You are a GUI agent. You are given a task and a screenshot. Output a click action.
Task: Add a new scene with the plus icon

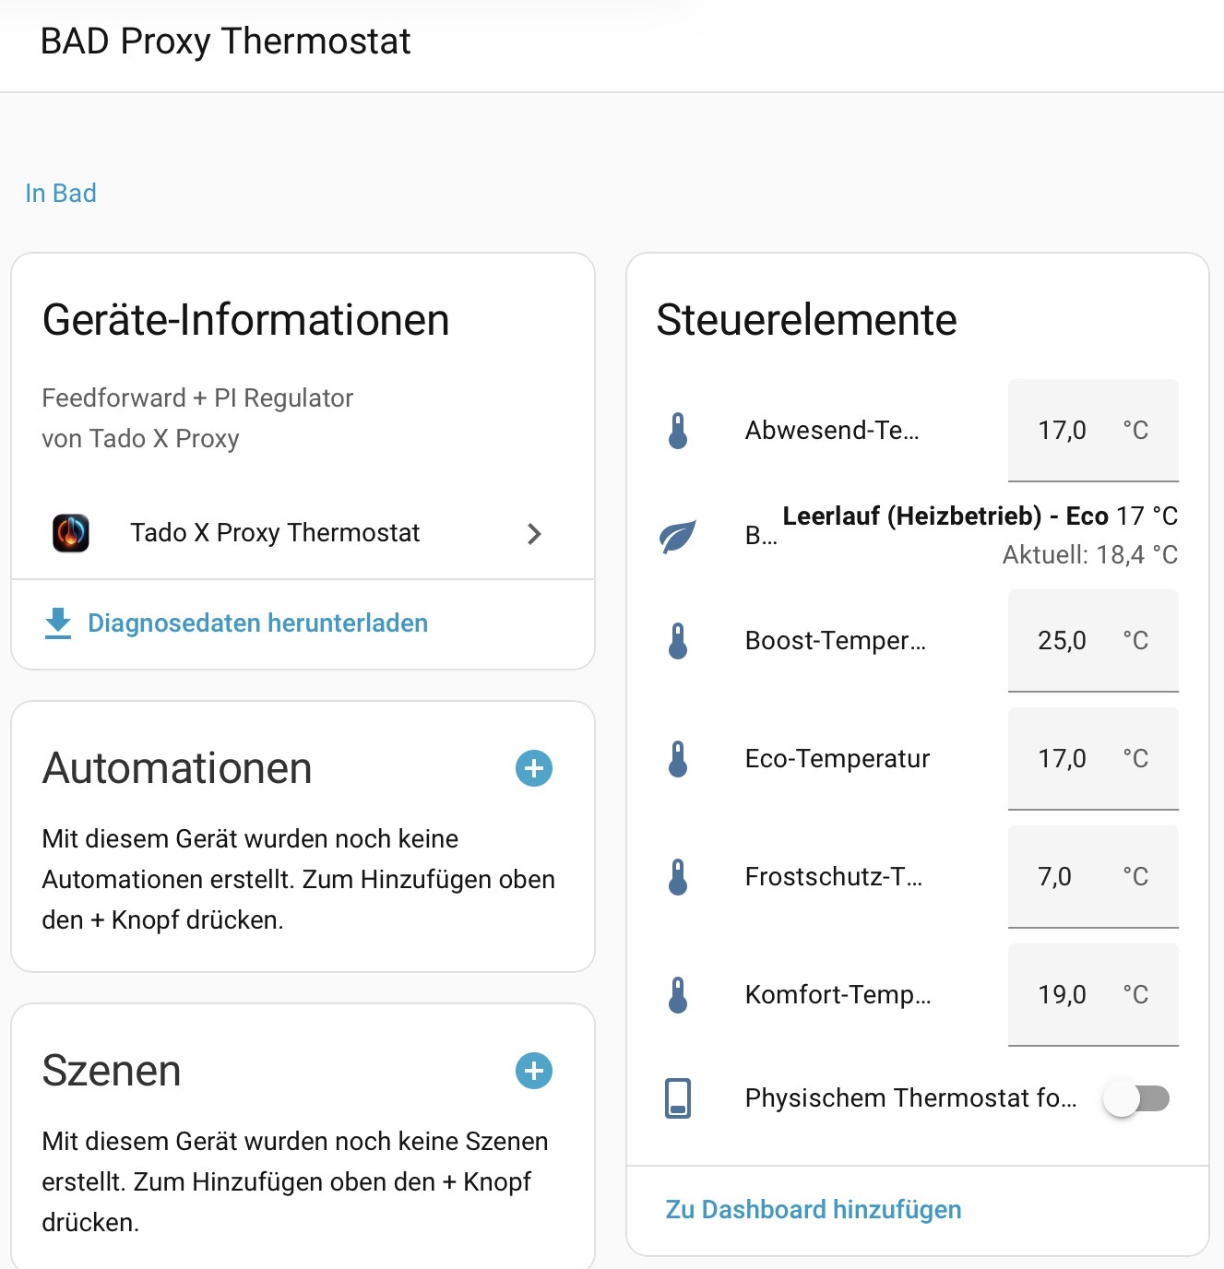coord(533,1071)
